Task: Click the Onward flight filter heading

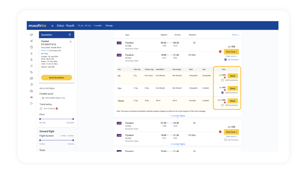Action: (47, 132)
